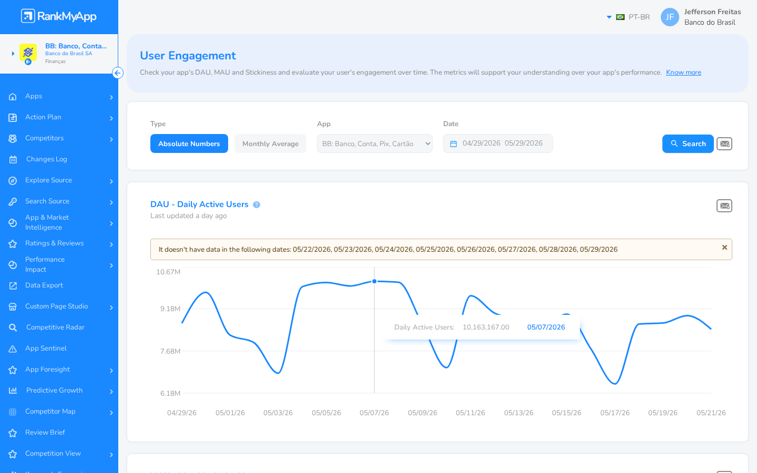
Task: Expand the Competitors chevron
Action: (111, 139)
